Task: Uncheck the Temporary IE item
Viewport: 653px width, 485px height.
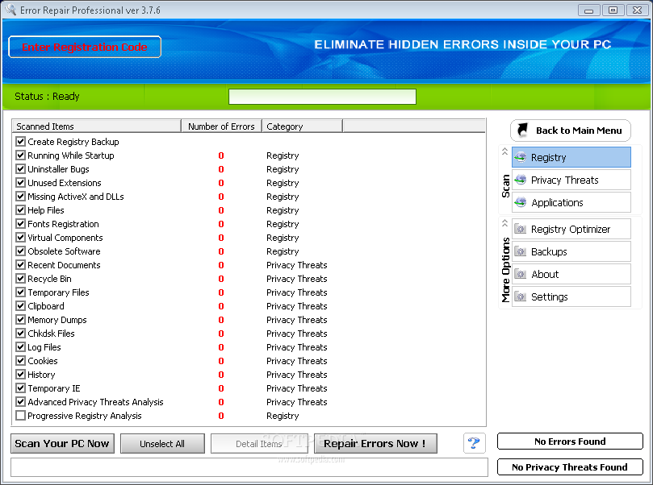Action: 20,388
